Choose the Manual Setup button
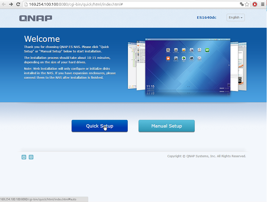The height and width of the screenshot is (202, 267). (166, 126)
